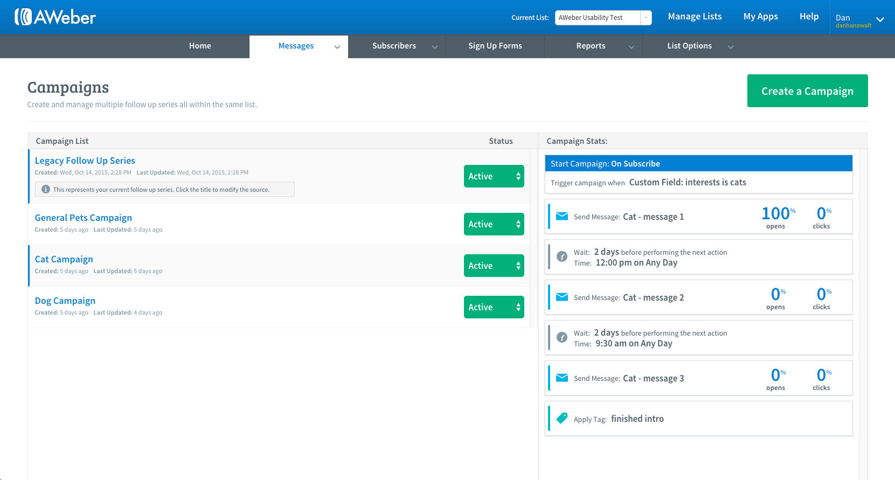Open the Help link

point(809,17)
